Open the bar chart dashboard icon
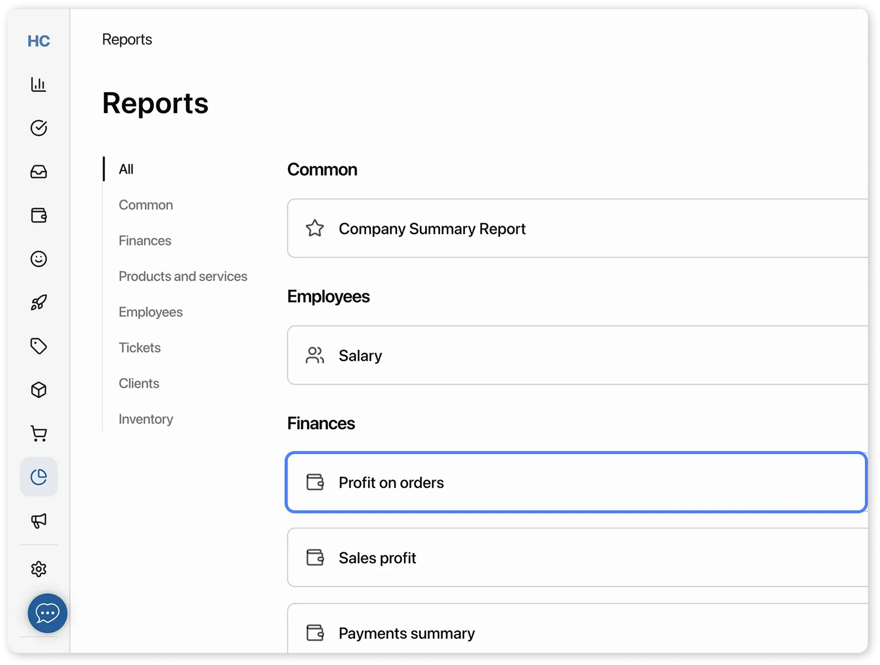The image size is (880, 665). point(39,84)
